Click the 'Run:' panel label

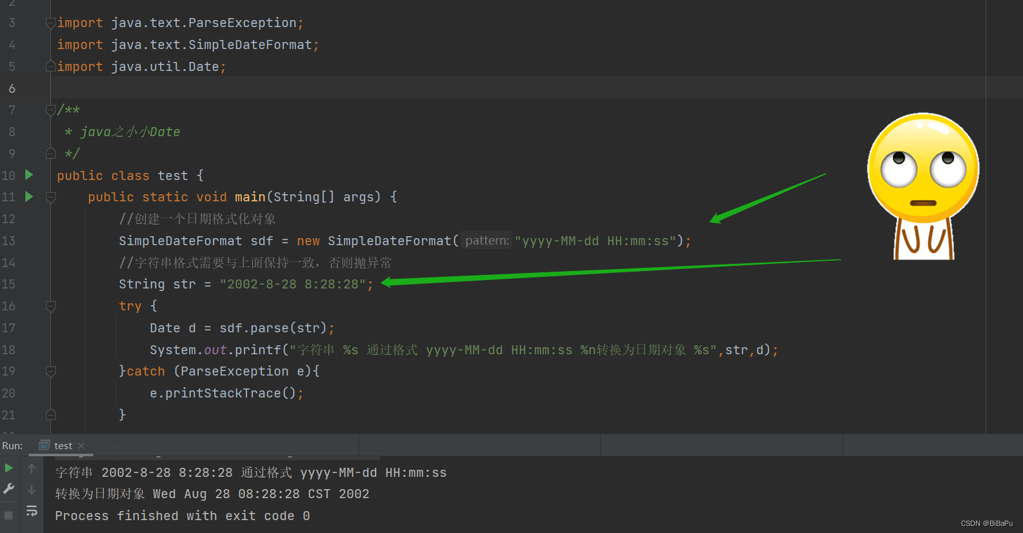click(x=12, y=446)
